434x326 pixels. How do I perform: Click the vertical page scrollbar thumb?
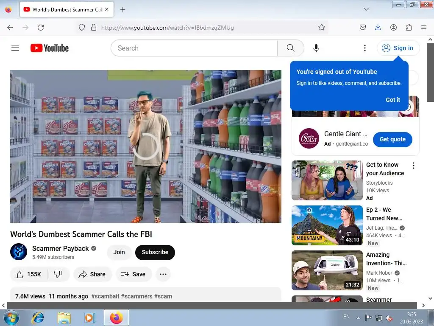(x=431, y=73)
